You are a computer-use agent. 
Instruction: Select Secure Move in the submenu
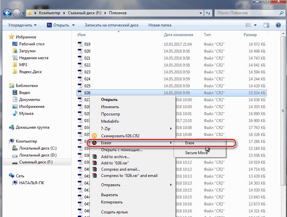(196, 153)
